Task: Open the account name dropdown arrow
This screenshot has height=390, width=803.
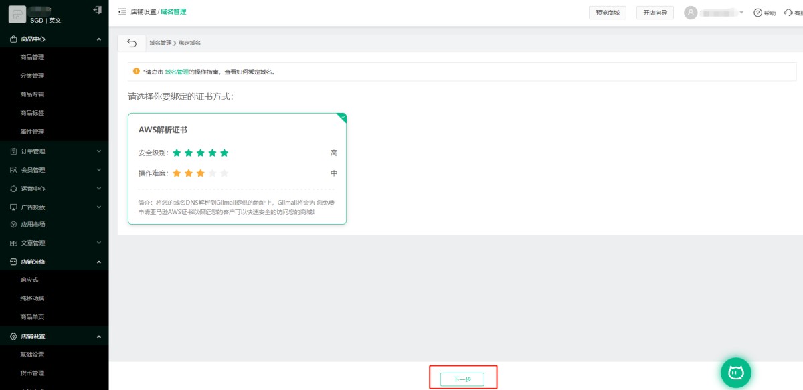Action: point(741,13)
